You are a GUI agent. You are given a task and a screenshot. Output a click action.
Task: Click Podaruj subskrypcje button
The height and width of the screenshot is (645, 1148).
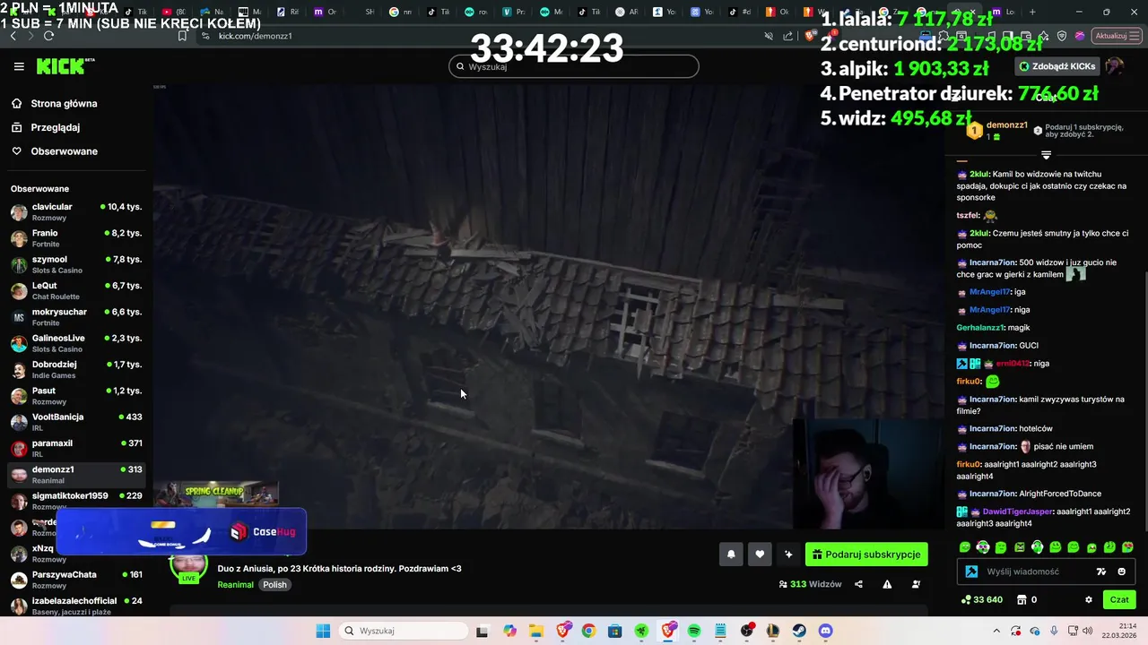(866, 555)
